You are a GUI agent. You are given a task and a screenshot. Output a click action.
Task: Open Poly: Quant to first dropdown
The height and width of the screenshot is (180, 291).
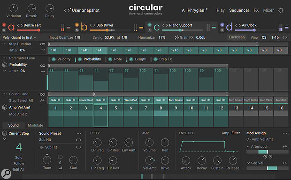20,37
